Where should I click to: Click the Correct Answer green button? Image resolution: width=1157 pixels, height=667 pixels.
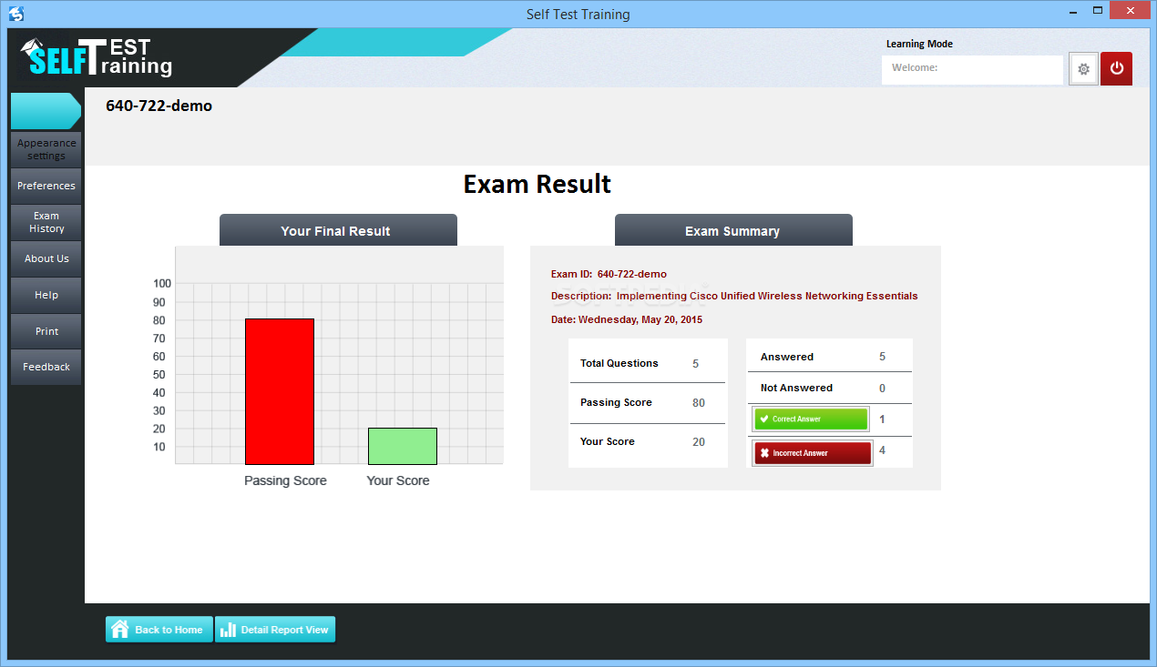[810, 419]
